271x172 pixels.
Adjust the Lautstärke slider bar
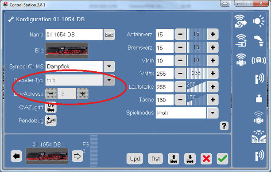coord(197,87)
